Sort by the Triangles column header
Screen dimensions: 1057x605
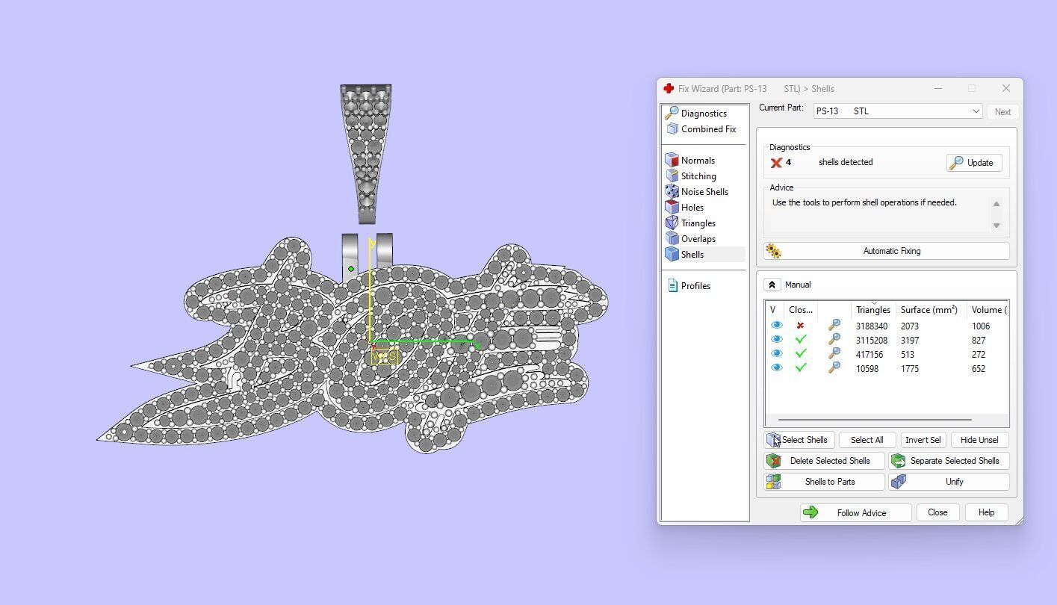[x=873, y=309]
